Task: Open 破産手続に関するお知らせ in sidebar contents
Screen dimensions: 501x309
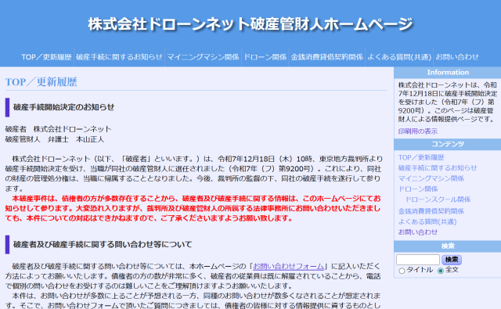Action: tap(437, 168)
